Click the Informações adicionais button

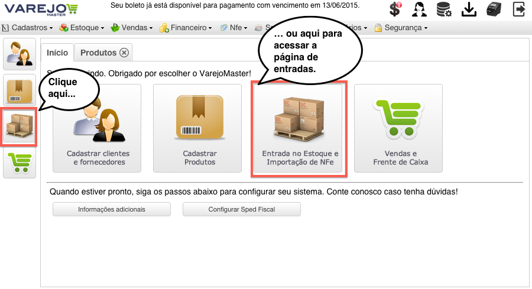pos(112,209)
